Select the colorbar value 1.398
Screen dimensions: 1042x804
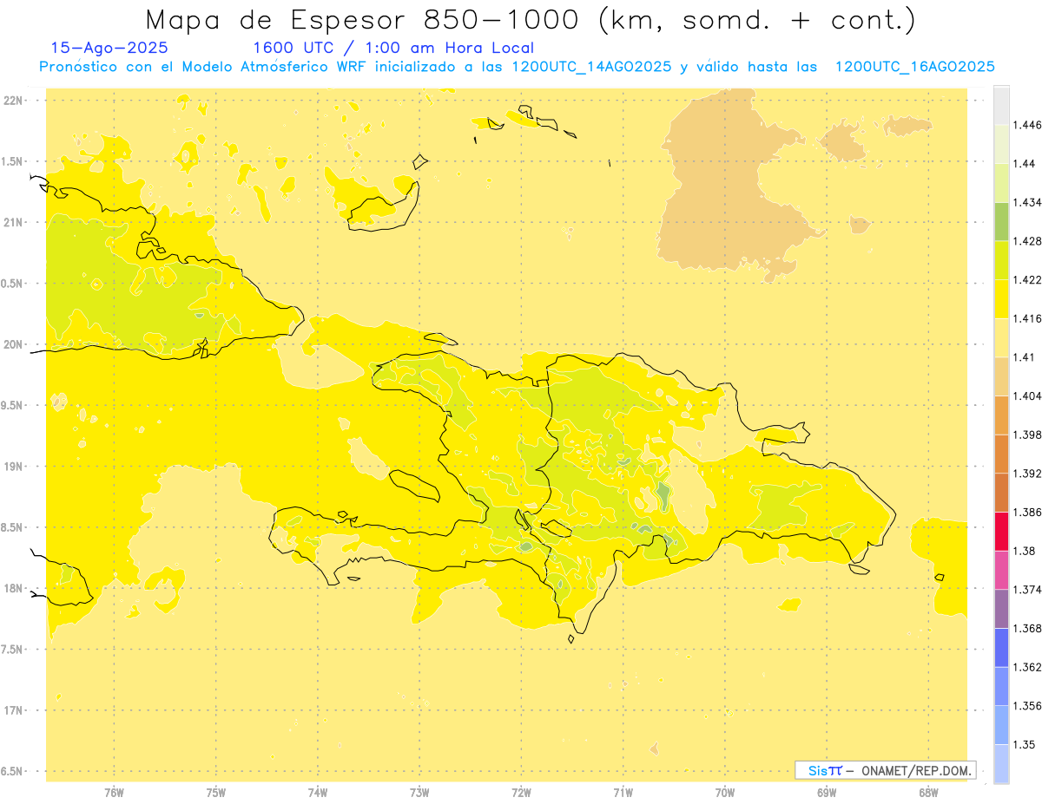[1026, 435]
